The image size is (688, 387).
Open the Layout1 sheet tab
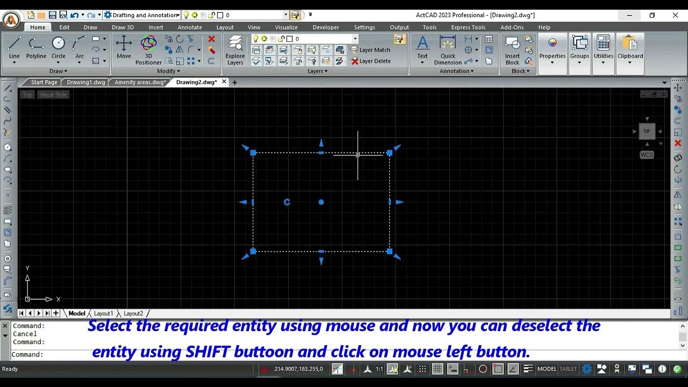pyautogui.click(x=103, y=313)
